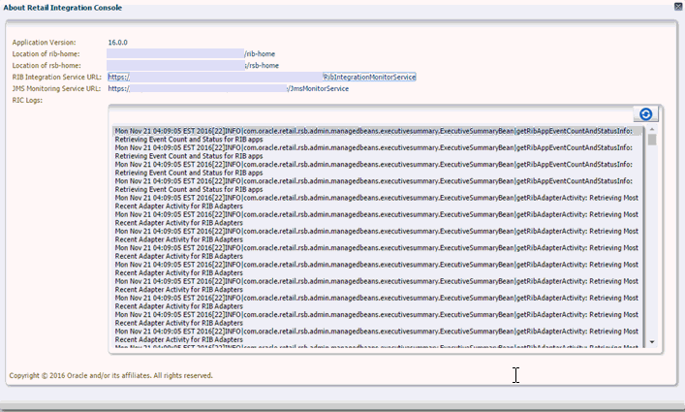This screenshot has height=412, width=685.
Task: Click the Location of rsb-home label
Action: tap(47, 65)
